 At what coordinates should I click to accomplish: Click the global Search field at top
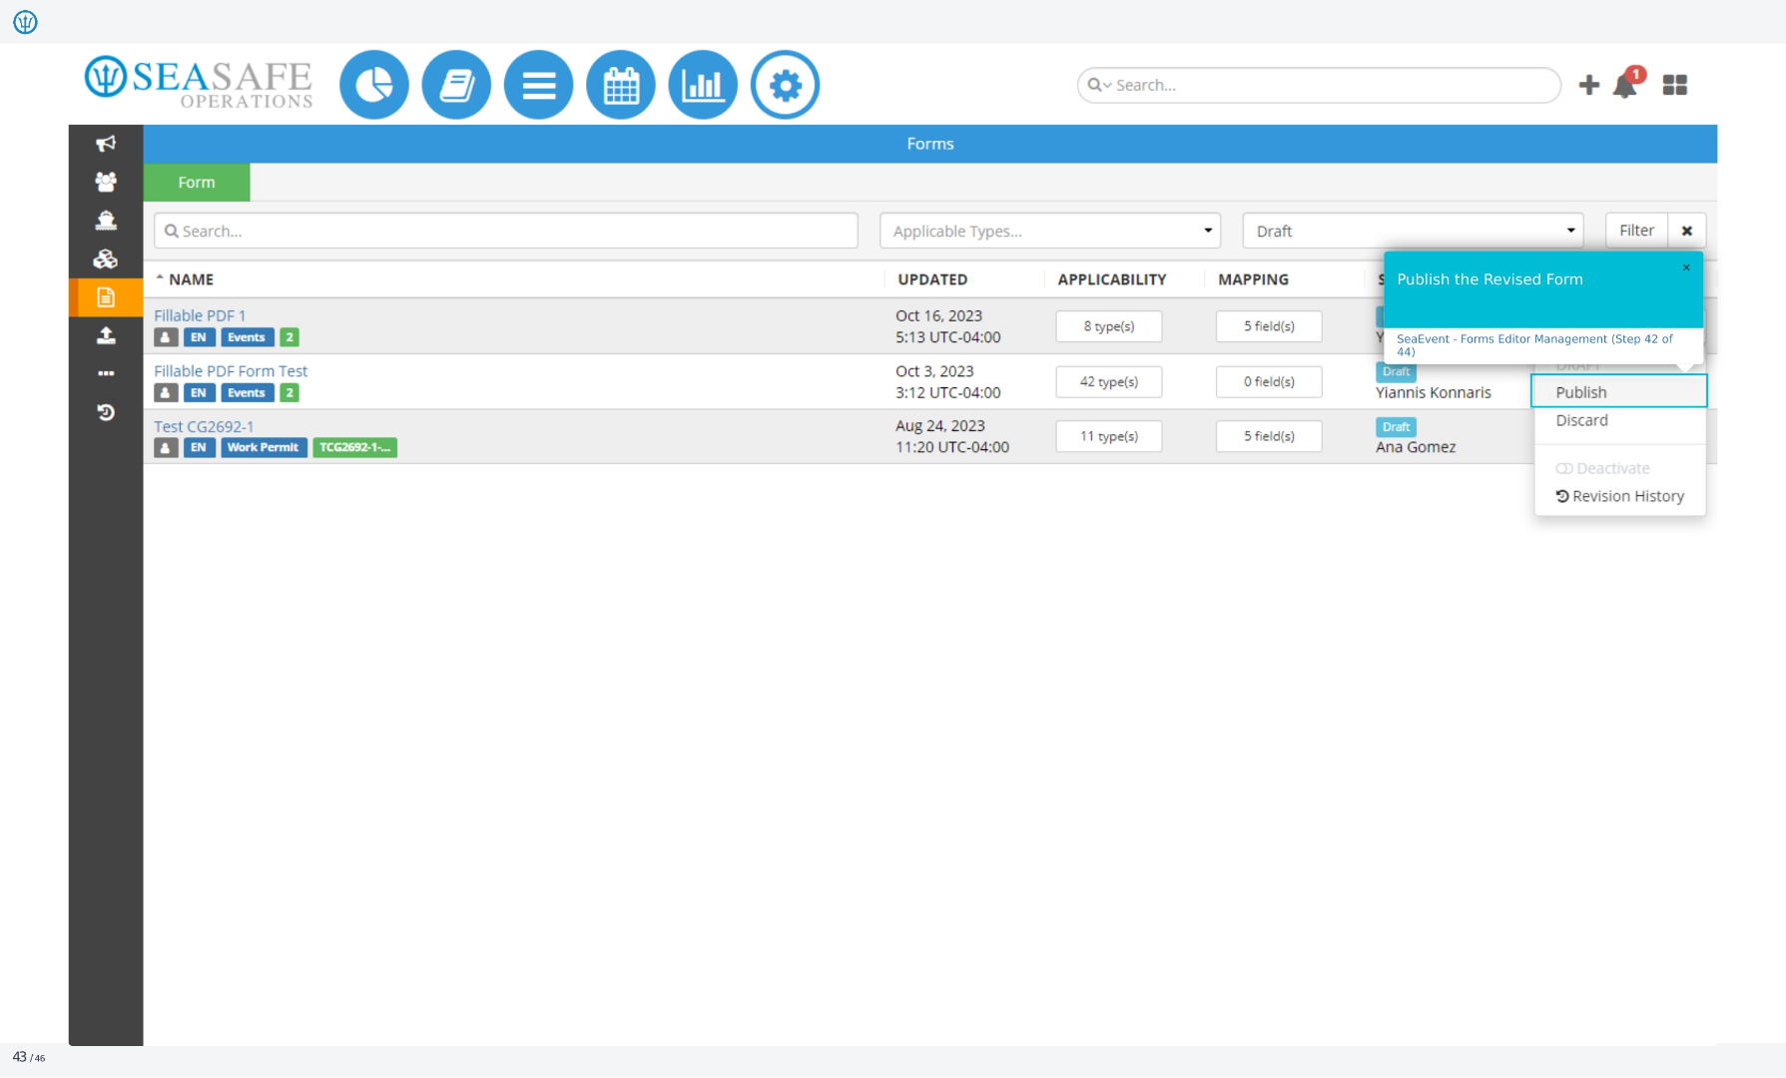coord(1319,85)
